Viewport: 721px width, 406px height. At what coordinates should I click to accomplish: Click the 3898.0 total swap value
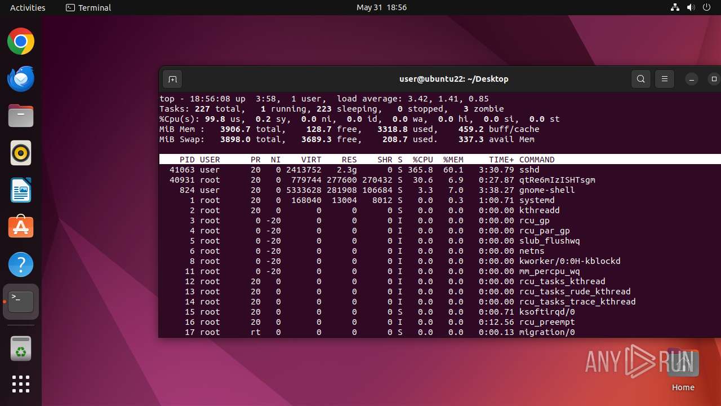click(x=235, y=139)
